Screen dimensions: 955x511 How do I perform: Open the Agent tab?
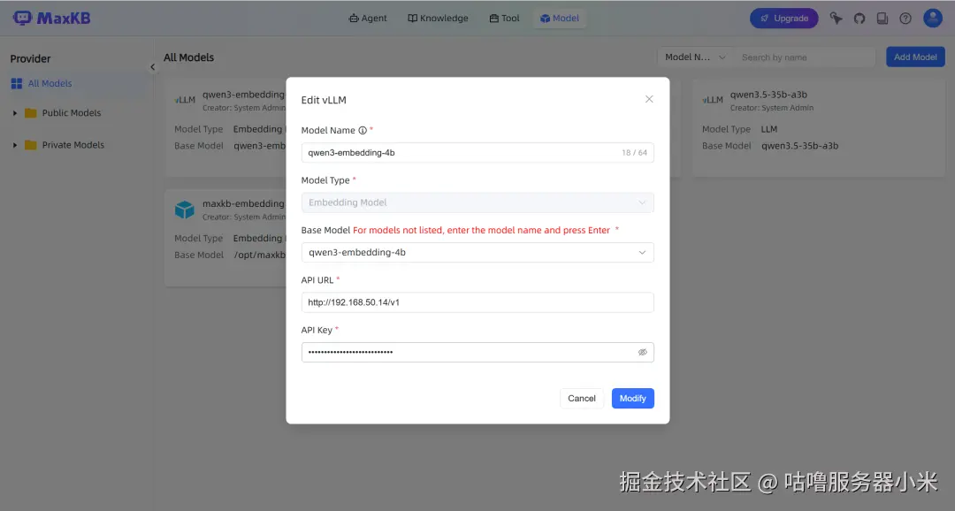[368, 19]
